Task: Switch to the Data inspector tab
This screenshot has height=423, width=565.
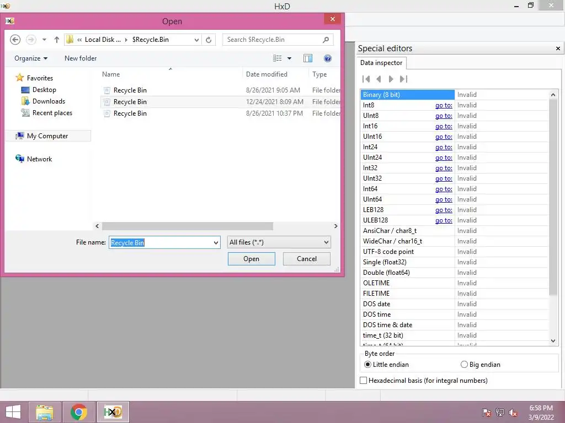Action: pyautogui.click(x=381, y=63)
